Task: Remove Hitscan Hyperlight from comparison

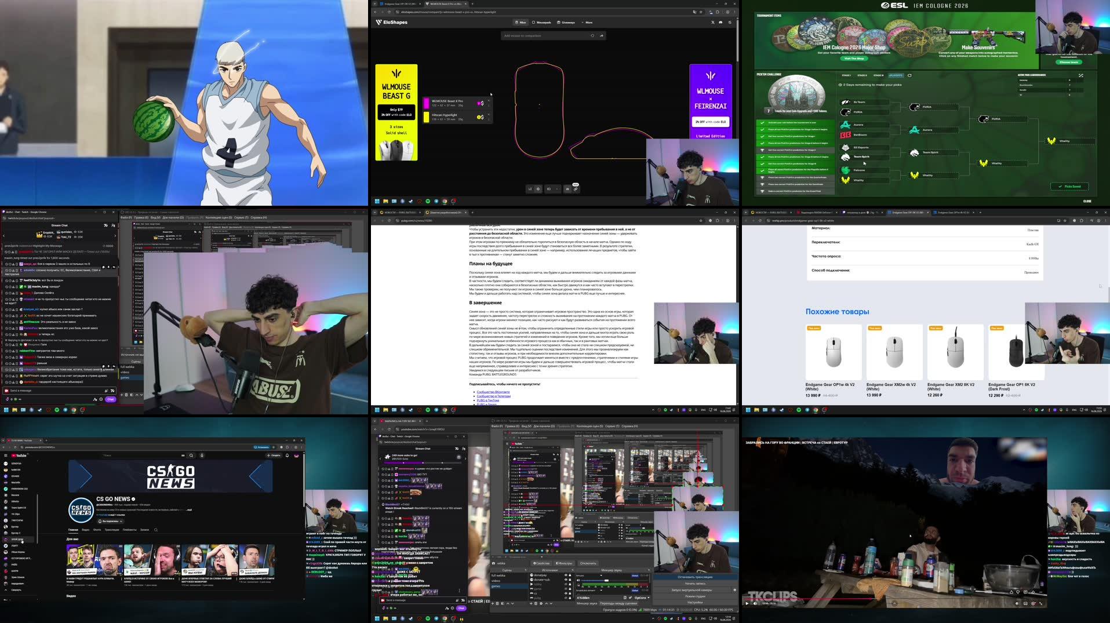Action: (489, 114)
